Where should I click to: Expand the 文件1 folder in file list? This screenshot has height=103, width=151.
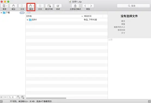[x=28, y=20]
